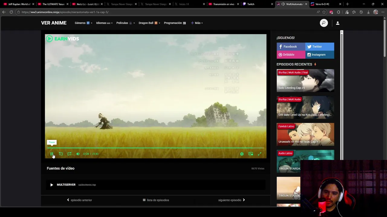Open Solo Leveling Cap 25 thumbnail
The height and width of the screenshot is (217, 387).
tap(305, 80)
